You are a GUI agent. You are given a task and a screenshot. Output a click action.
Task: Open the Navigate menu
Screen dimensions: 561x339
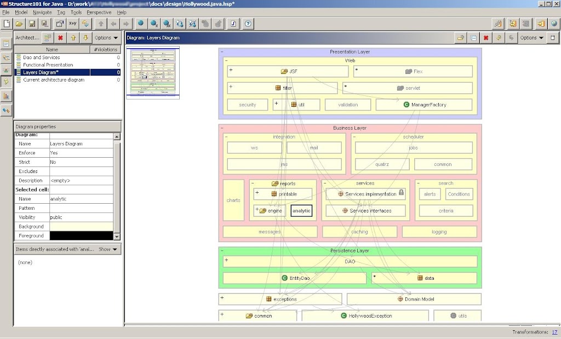(42, 12)
